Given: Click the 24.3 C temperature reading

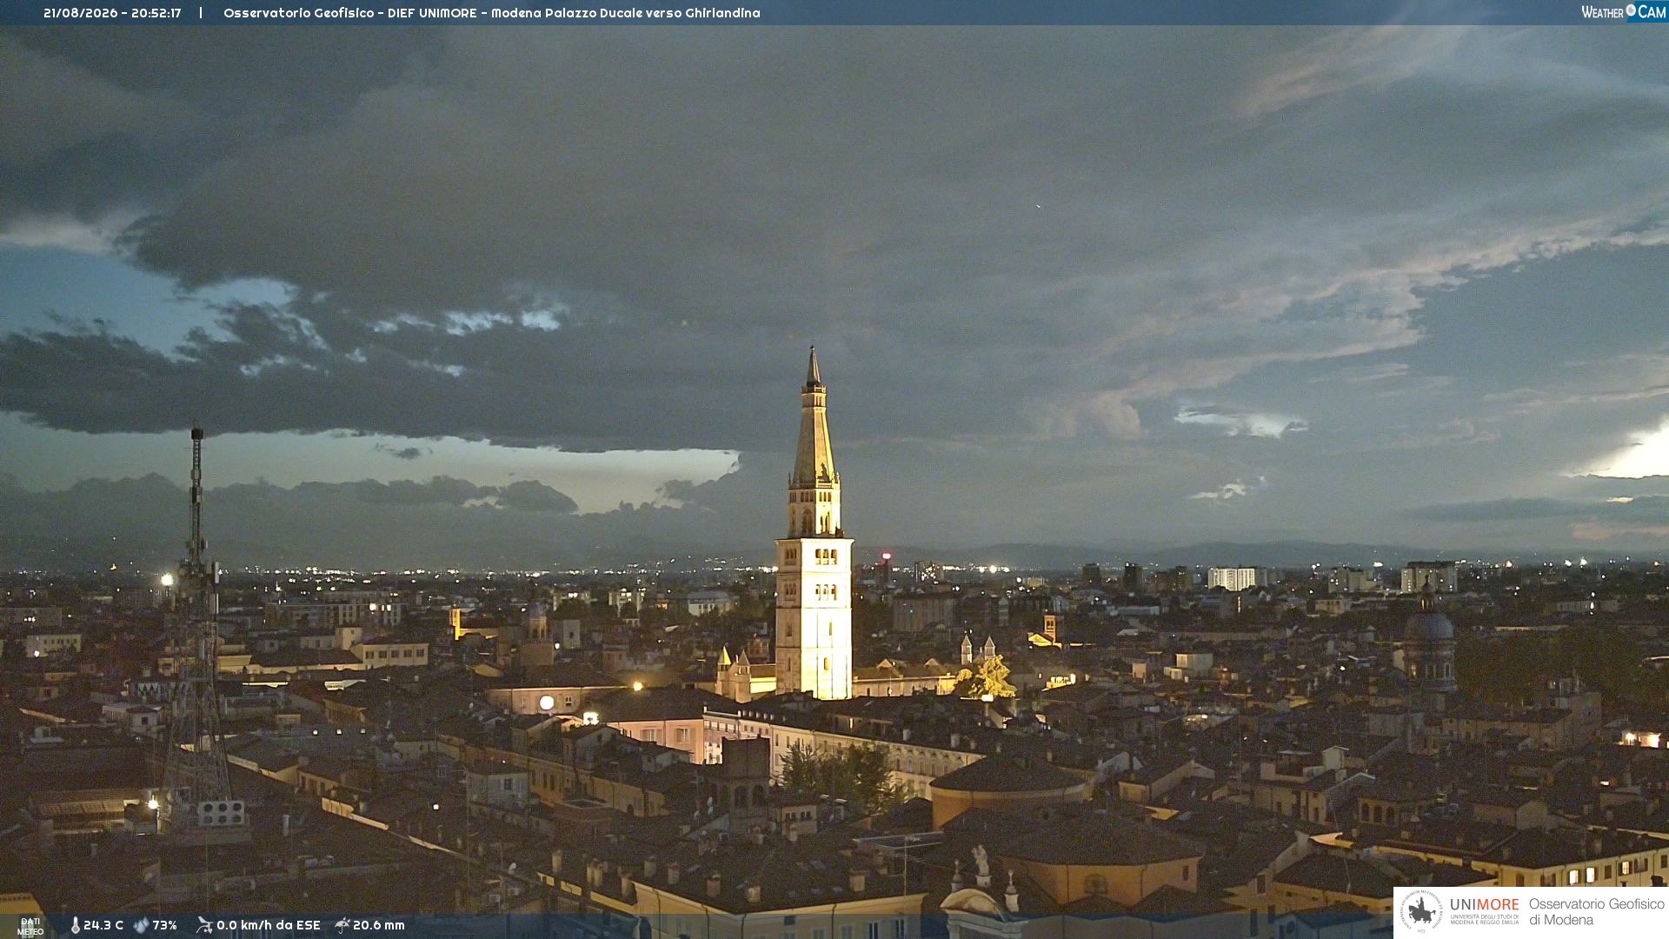Looking at the screenshot, I should point(103,925).
